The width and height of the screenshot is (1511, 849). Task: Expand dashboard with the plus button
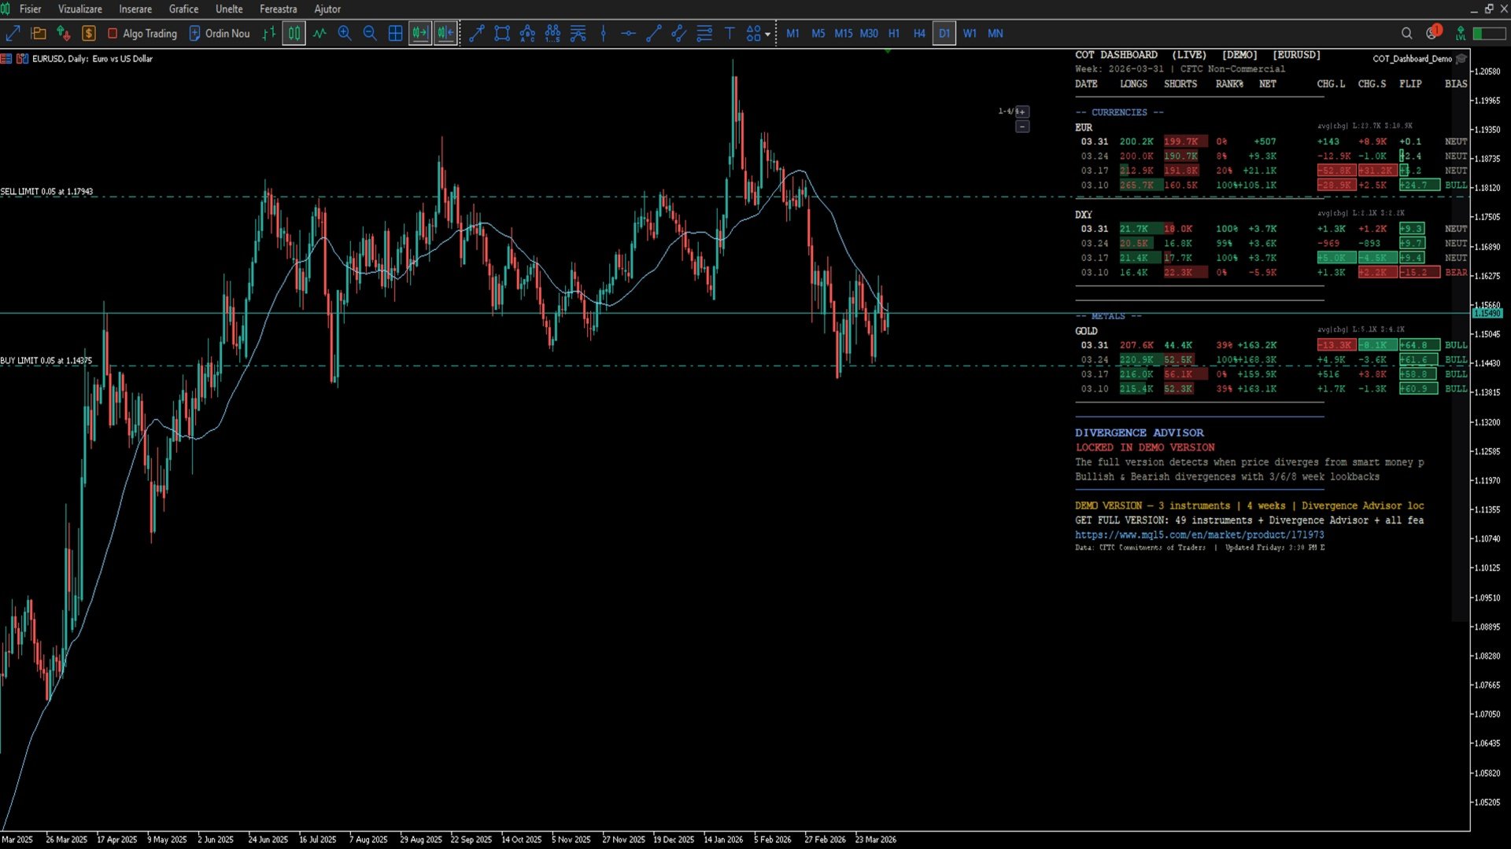(1021, 112)
